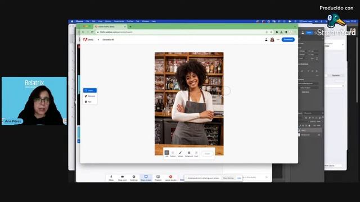Open the Help menu
The image size is (360, 202).
154,21
